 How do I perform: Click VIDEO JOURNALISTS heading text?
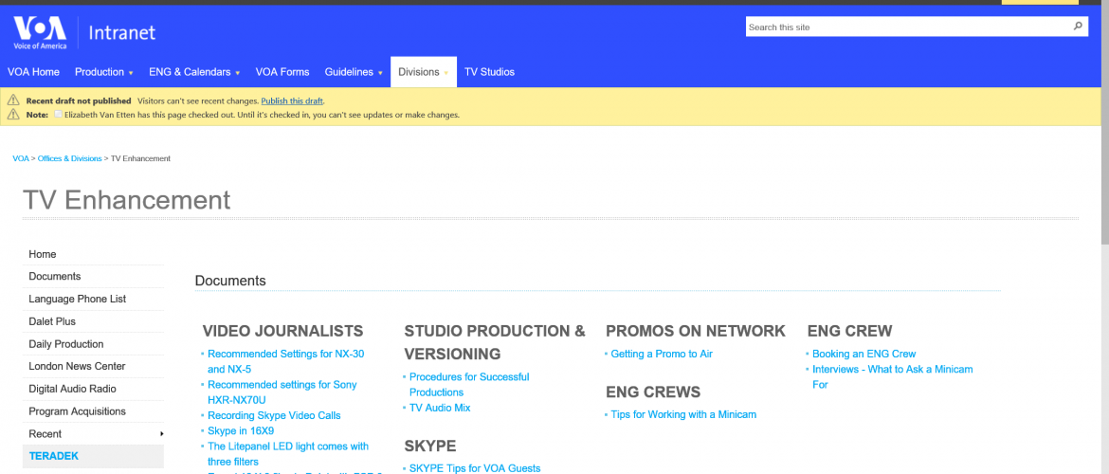(282, 331)
